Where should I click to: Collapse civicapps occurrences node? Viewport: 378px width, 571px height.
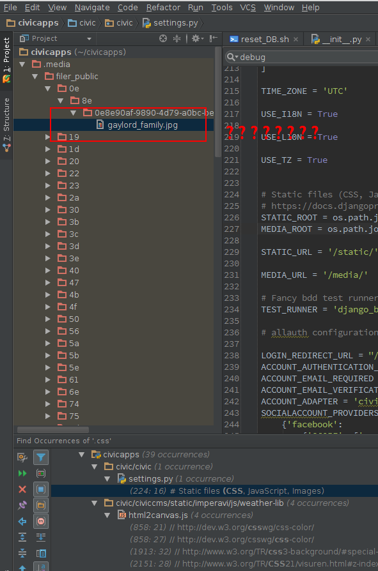point(82,455)
